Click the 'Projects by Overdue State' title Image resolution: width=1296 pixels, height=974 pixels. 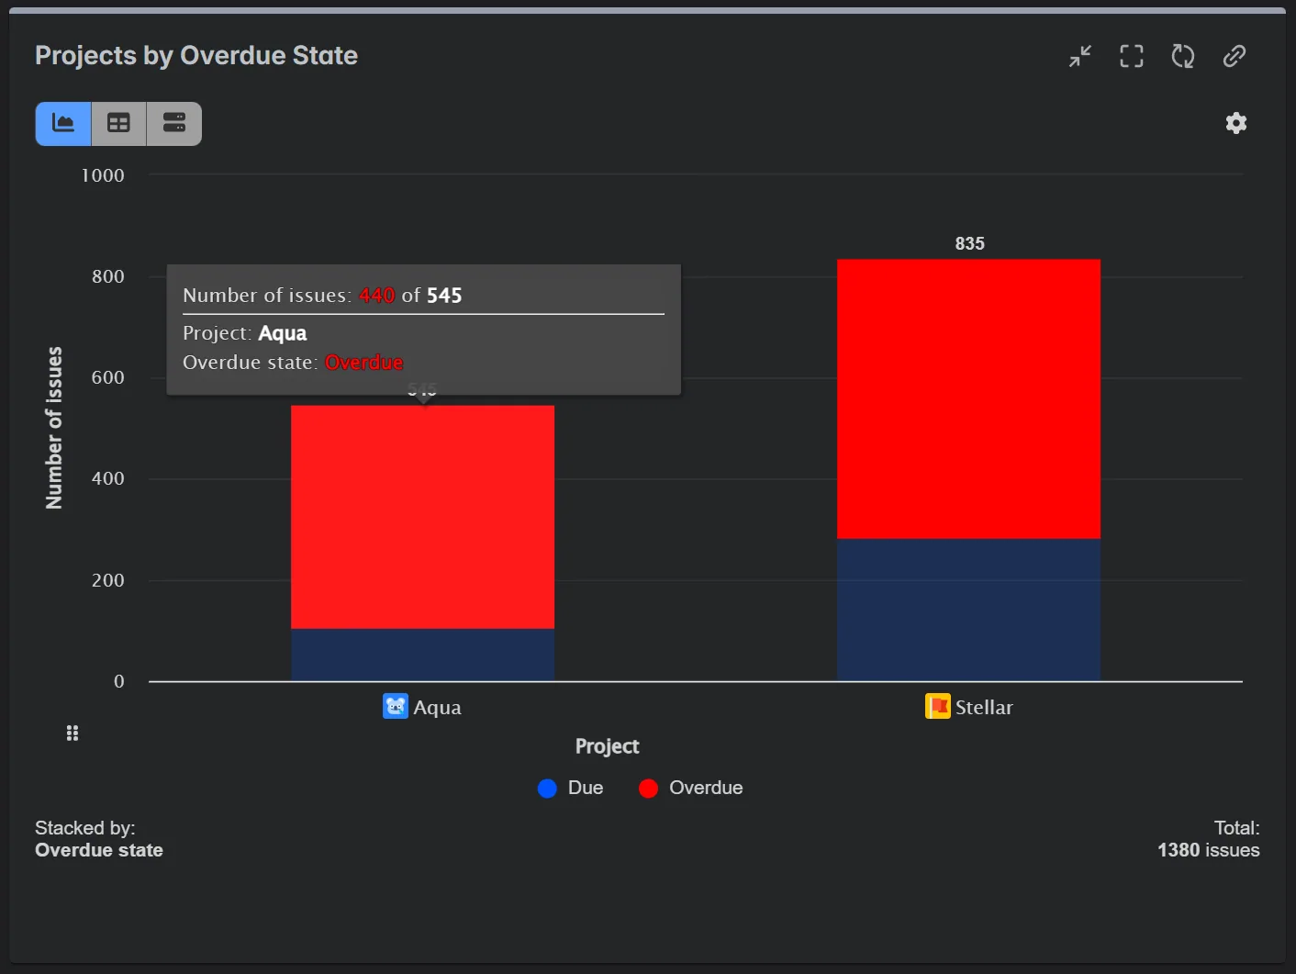point(196,56)
